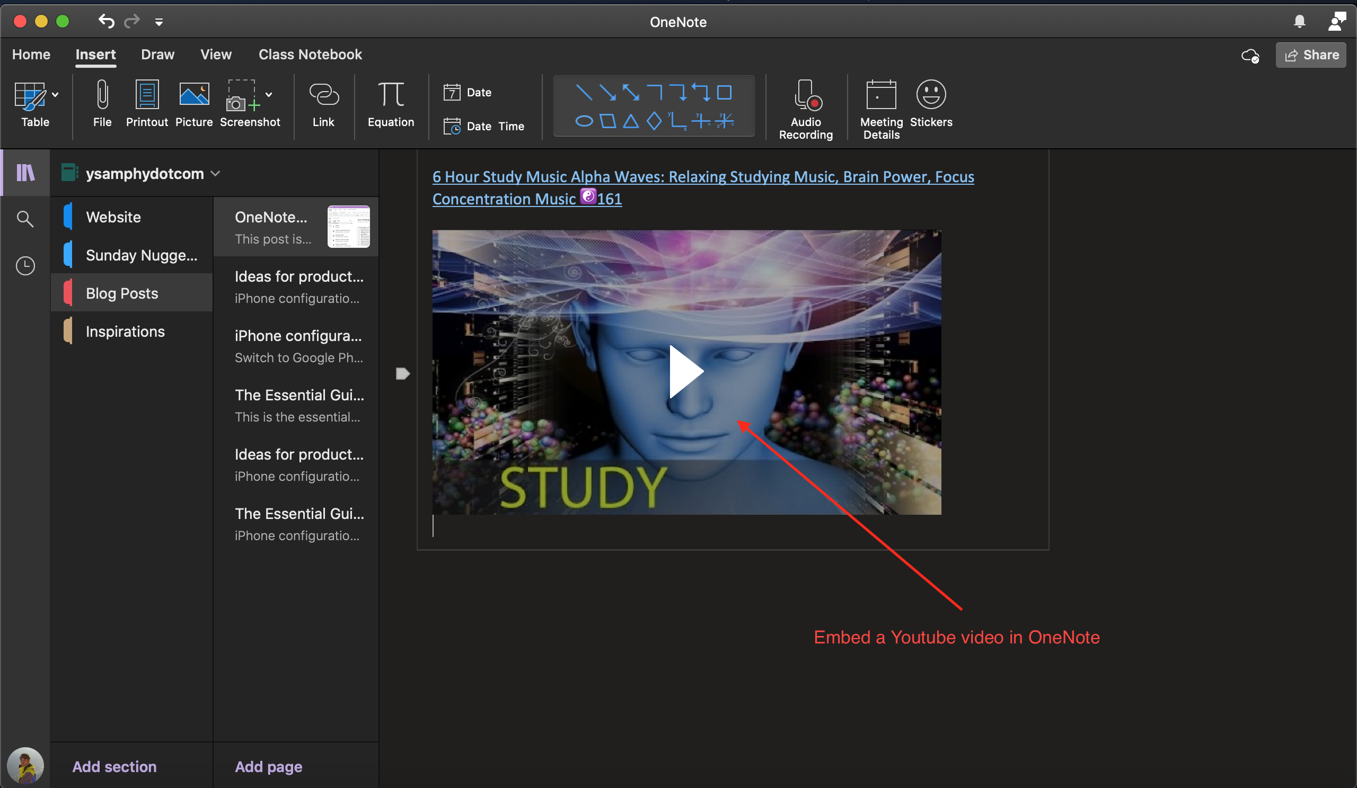Select the Insert tab

click(95, 55)
